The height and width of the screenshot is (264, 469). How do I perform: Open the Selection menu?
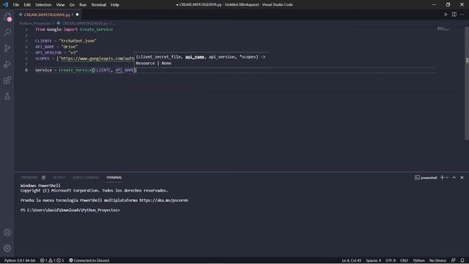tap(43, 5)
